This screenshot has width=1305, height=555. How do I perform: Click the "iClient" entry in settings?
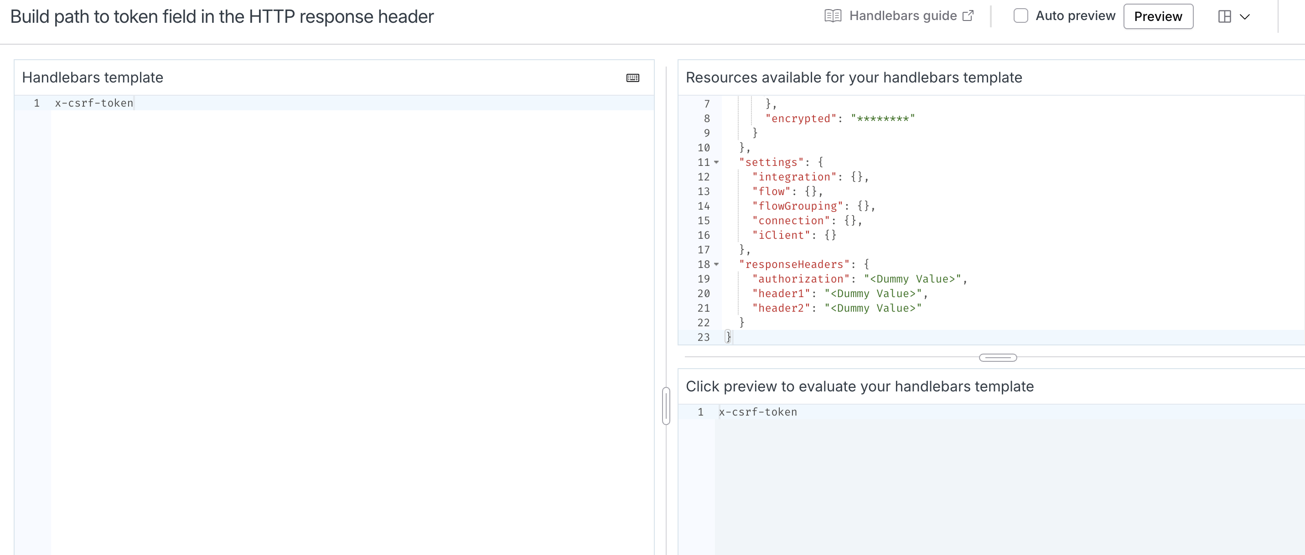click(781, 236)
